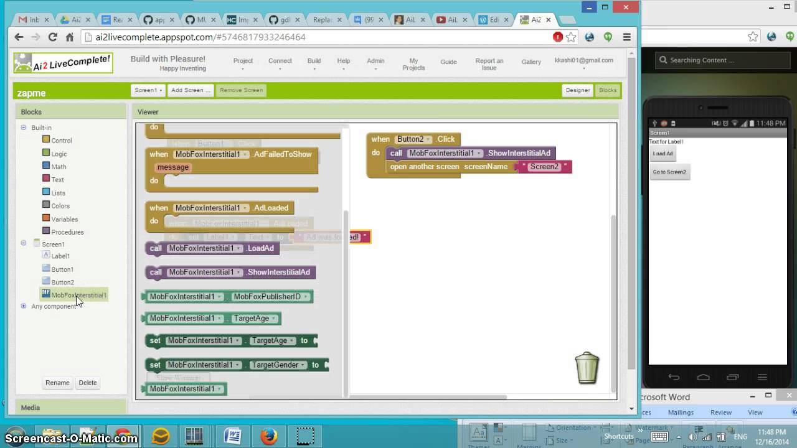
Task: Open the Screen1 screen selector dropdown
Action: click(148, 90)
